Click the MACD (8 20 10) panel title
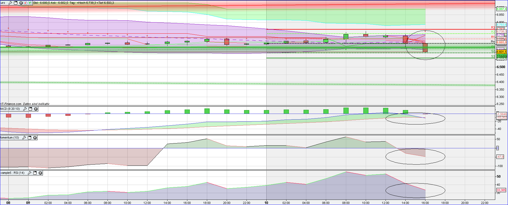The height and width of the screenshot is (205, 508). pos(10,109)
